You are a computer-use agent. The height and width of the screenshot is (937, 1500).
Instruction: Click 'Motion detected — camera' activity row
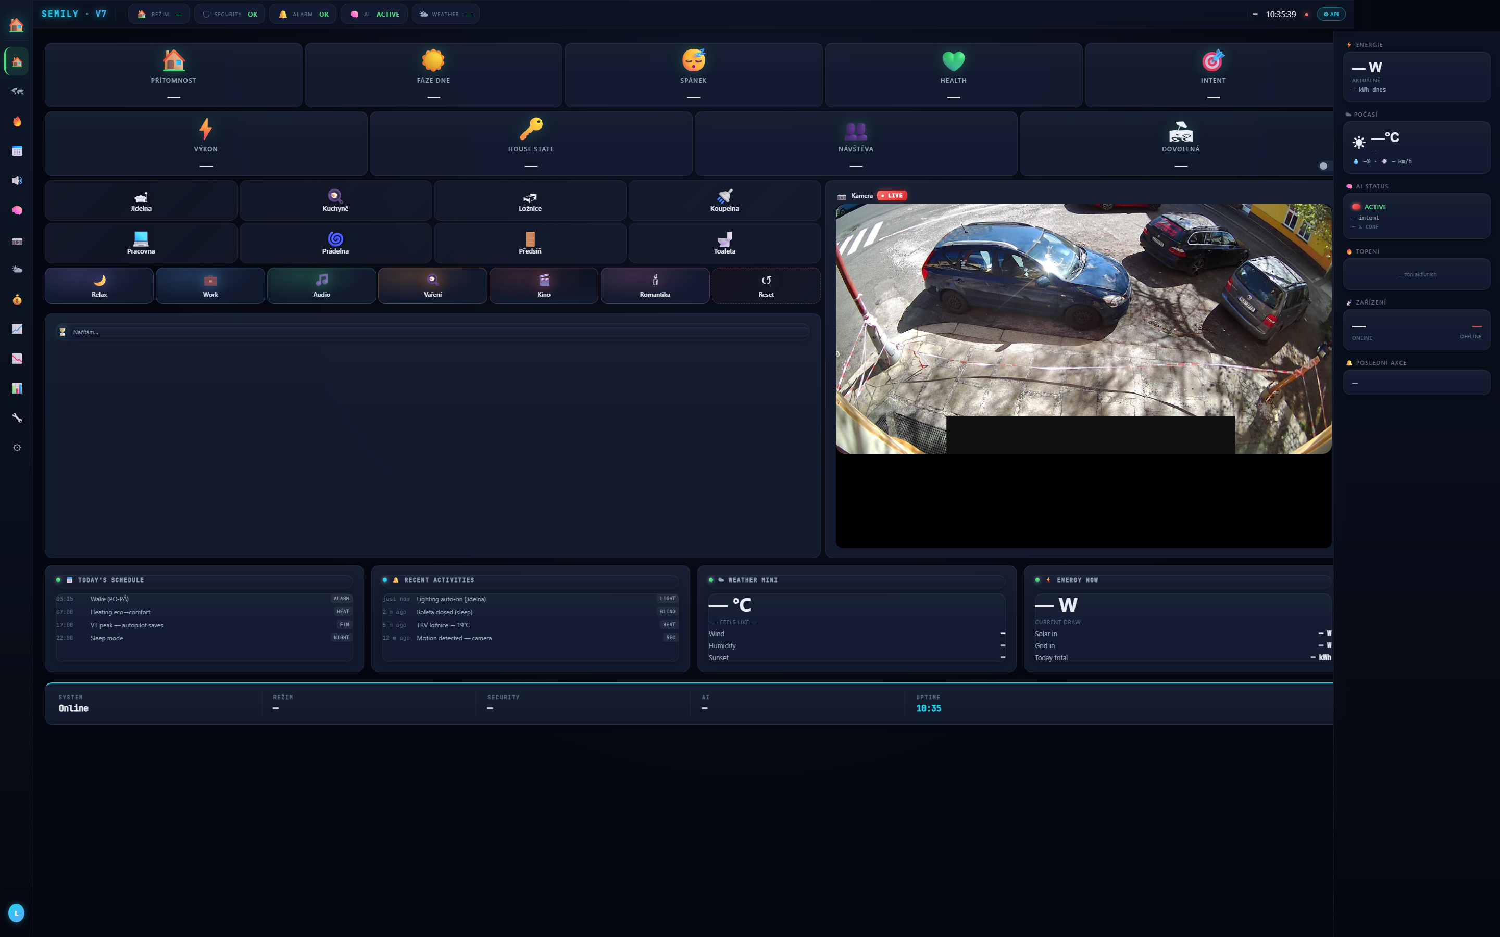tap(530, 638)
